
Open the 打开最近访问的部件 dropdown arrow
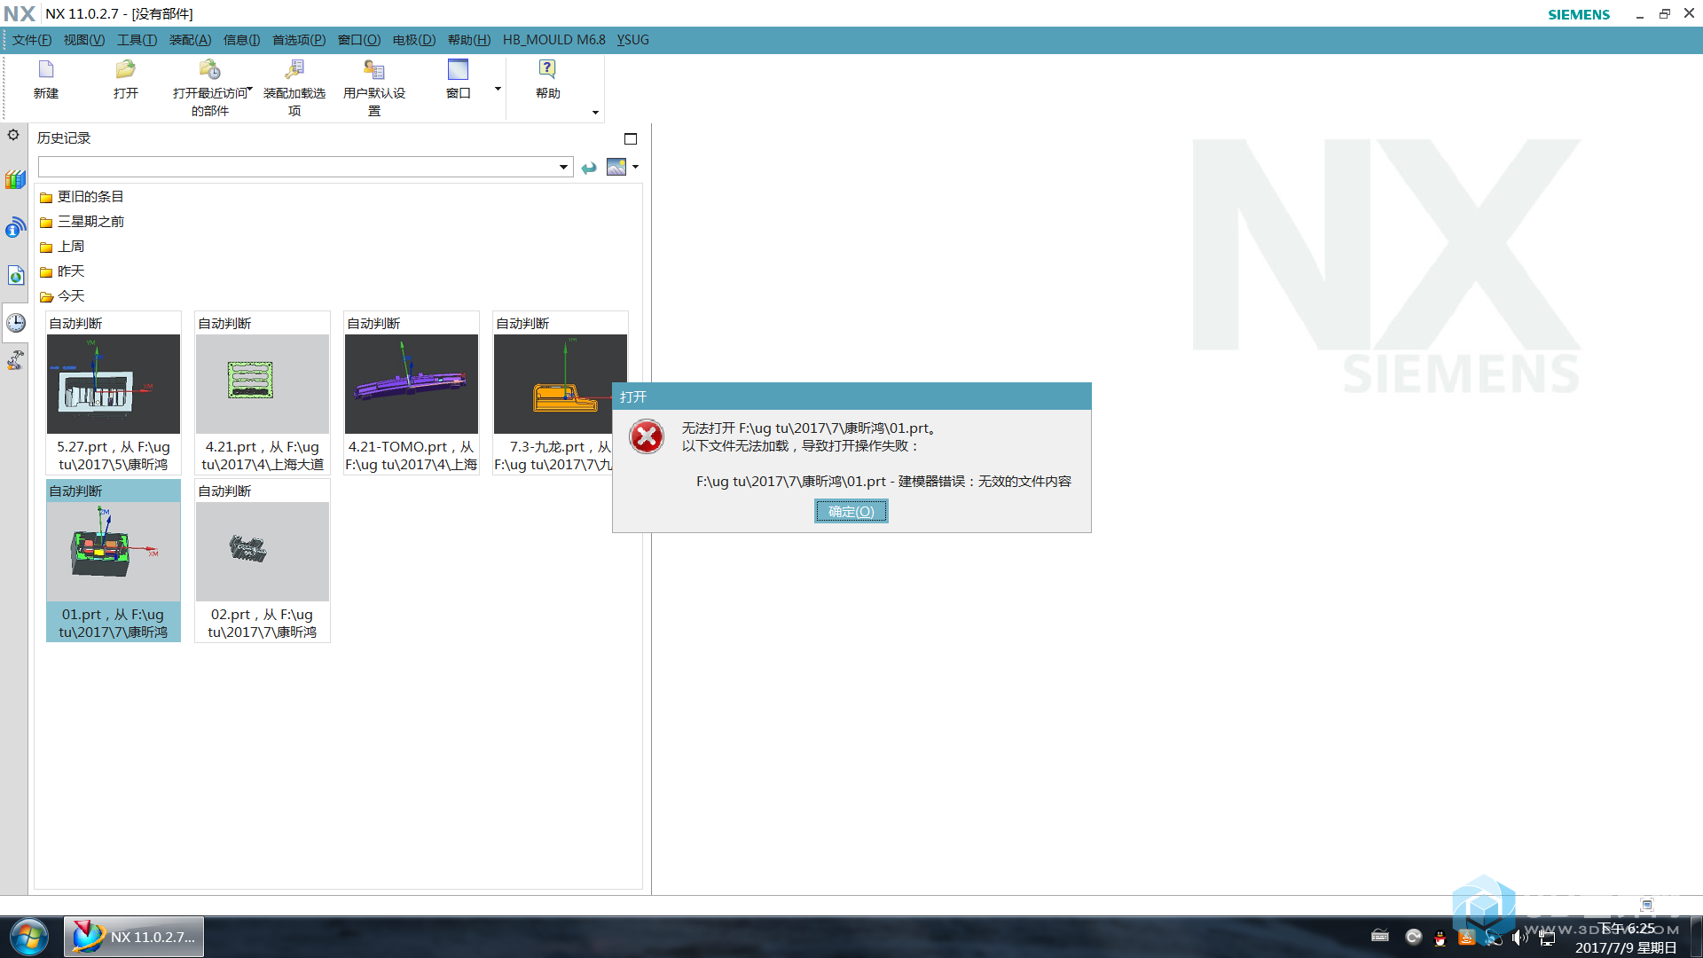click(x=250, y=89)
